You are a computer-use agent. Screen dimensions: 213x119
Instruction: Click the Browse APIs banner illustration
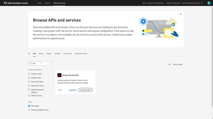159,28
